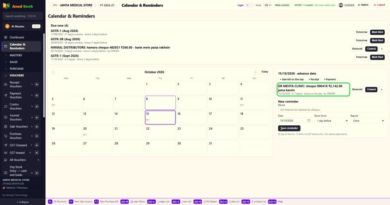This screenshot has height=205, width=390.
Task: Add new Contra Voucher with plus
Action: pos(37,106)
